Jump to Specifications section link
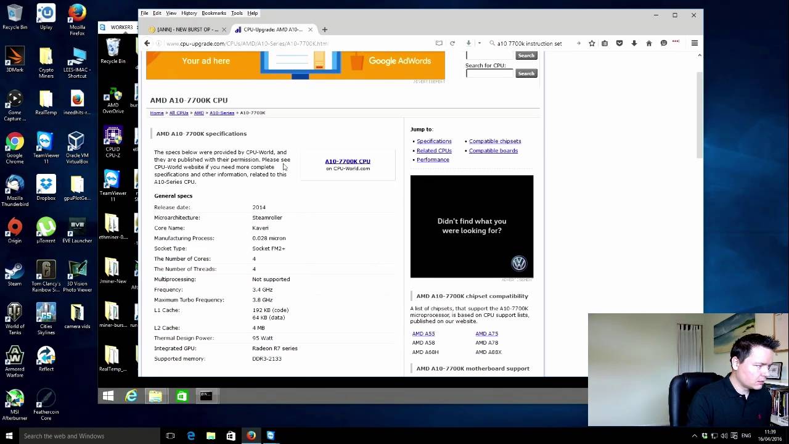The width and height of the screenshot is (789, 444). [434, 141]
